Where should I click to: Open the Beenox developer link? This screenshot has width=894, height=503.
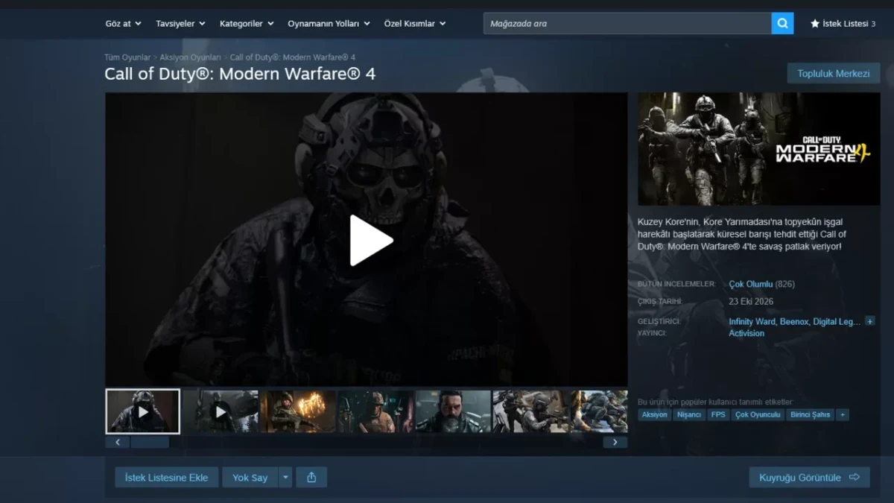794,321
